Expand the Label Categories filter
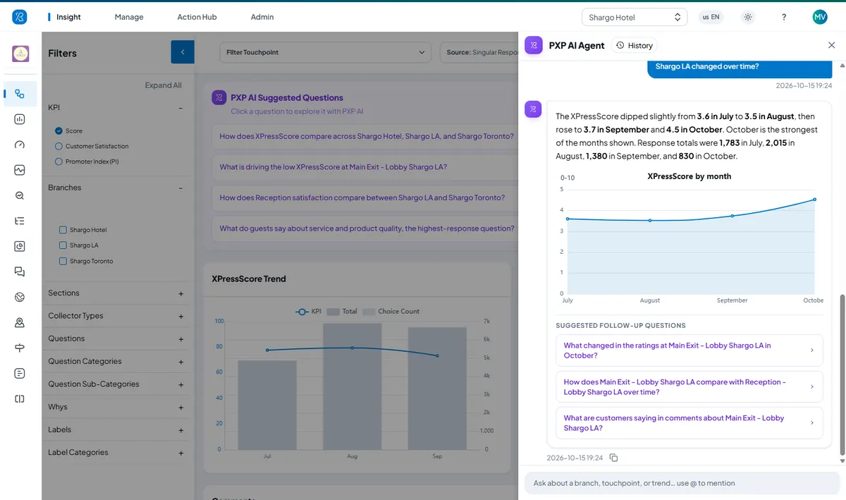Screen dimensions: 846x500 click(181, 453)
